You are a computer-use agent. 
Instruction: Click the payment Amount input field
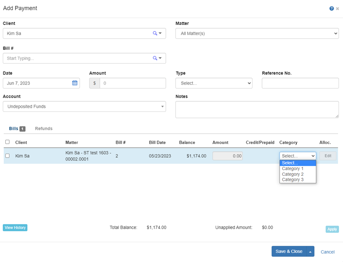[x=133, y=83]
